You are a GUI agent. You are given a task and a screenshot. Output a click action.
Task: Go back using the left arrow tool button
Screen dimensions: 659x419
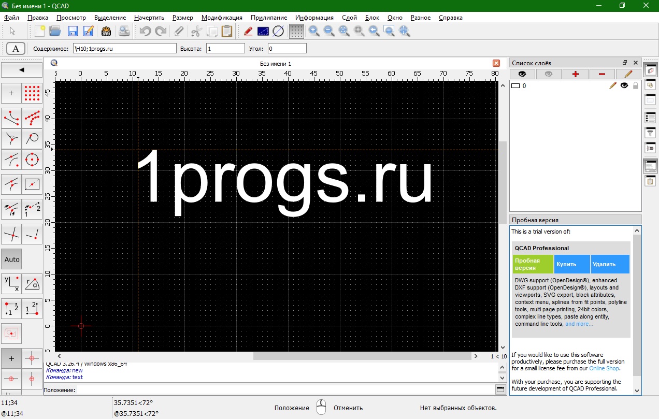[22, 69]
